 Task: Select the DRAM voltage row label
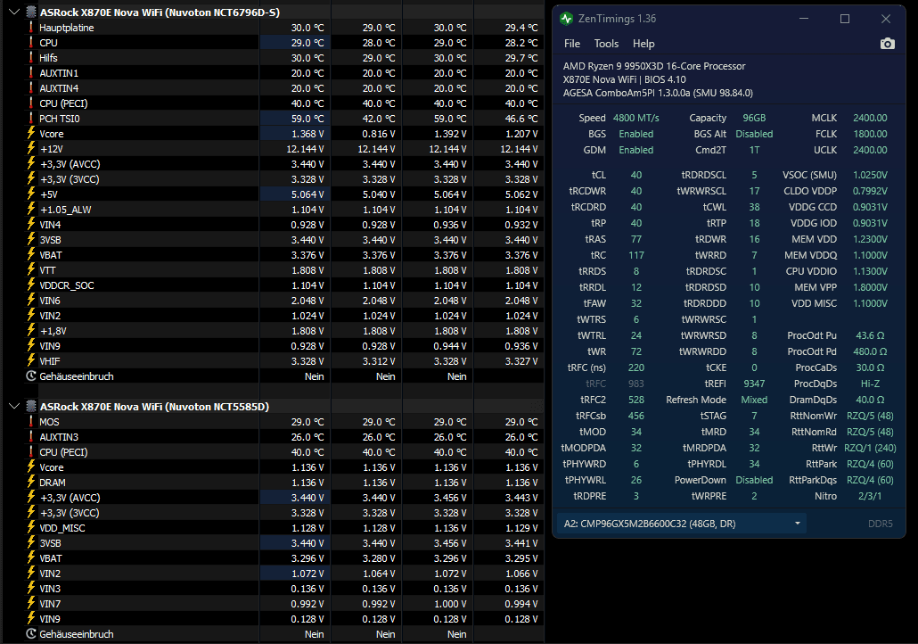click(x=52, y=483)
